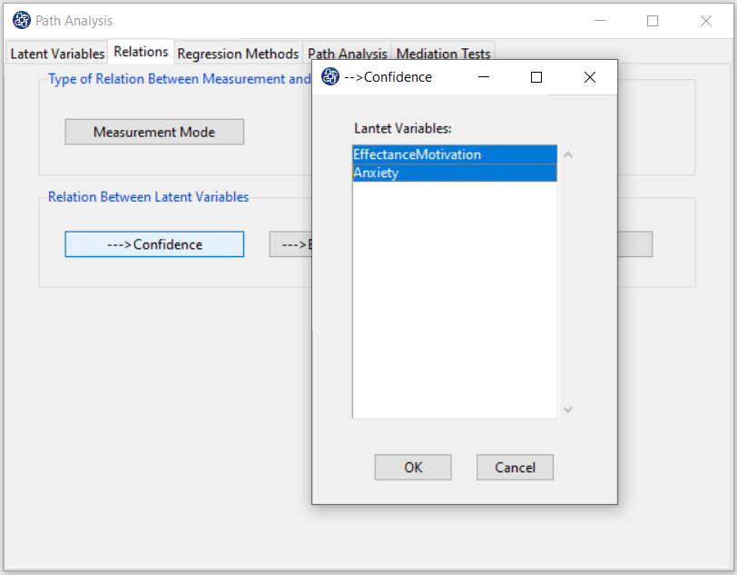Go to the Mediation Tests tab

[444, 54]
